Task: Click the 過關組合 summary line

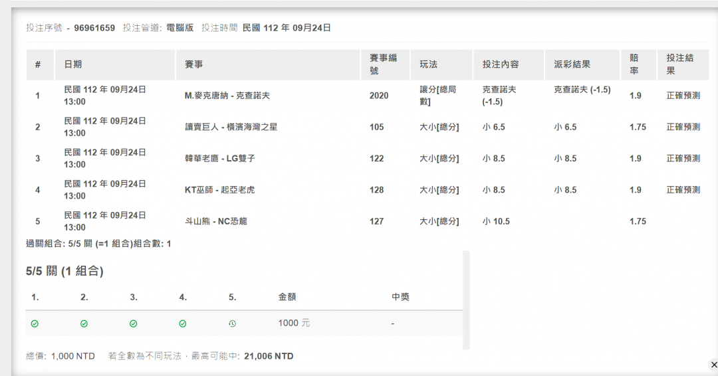Action: tap(98, 244)
